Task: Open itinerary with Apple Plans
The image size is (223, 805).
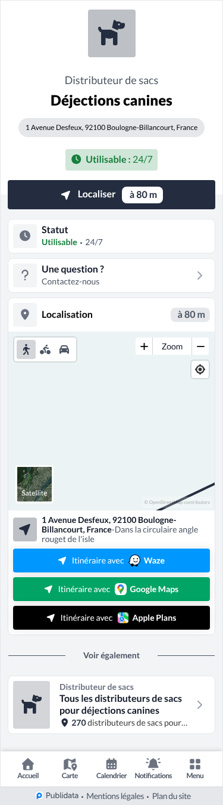Action: click(x=111, y=618)
